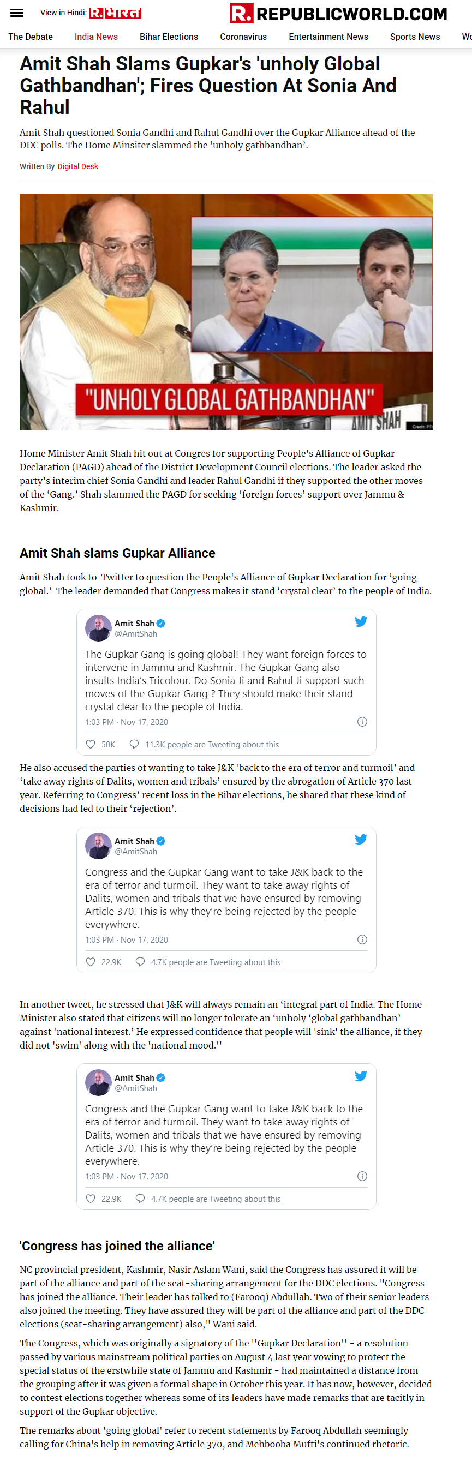Open Sports News section
Screen dimensions: 472x1479
tap(415, 37)
